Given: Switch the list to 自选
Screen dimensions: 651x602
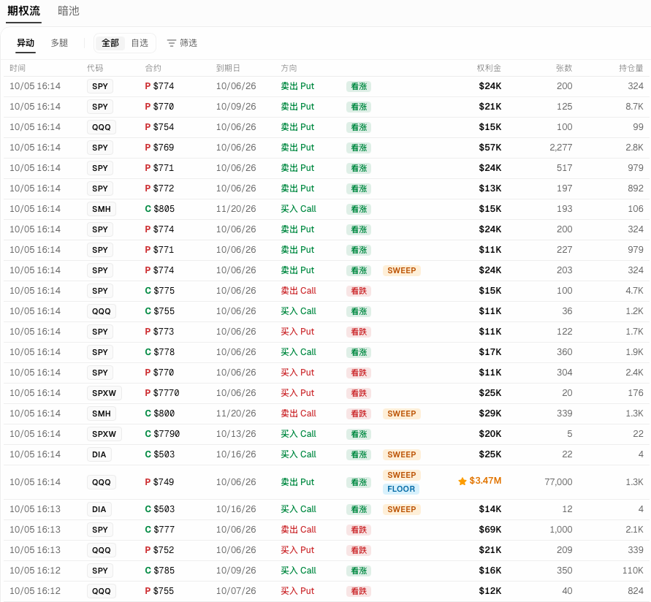Looking at the screenshot, I should (x=140, y=43).
